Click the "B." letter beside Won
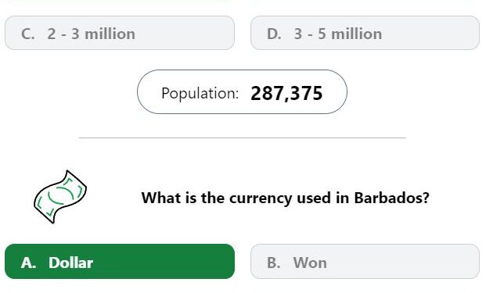 (x=274, y=263)
